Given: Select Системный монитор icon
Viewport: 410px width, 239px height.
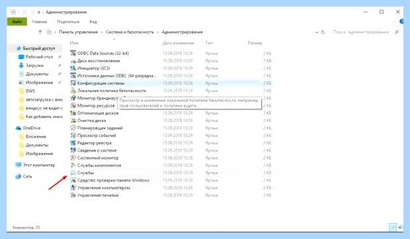Looking at the screenshot, I should [73, 158].
